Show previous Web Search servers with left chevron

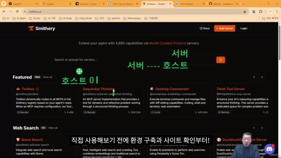click(x=254, y=128)
